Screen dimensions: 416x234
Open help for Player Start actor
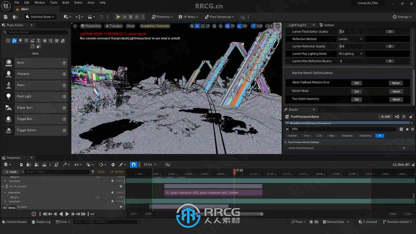(x=64, y=108)
